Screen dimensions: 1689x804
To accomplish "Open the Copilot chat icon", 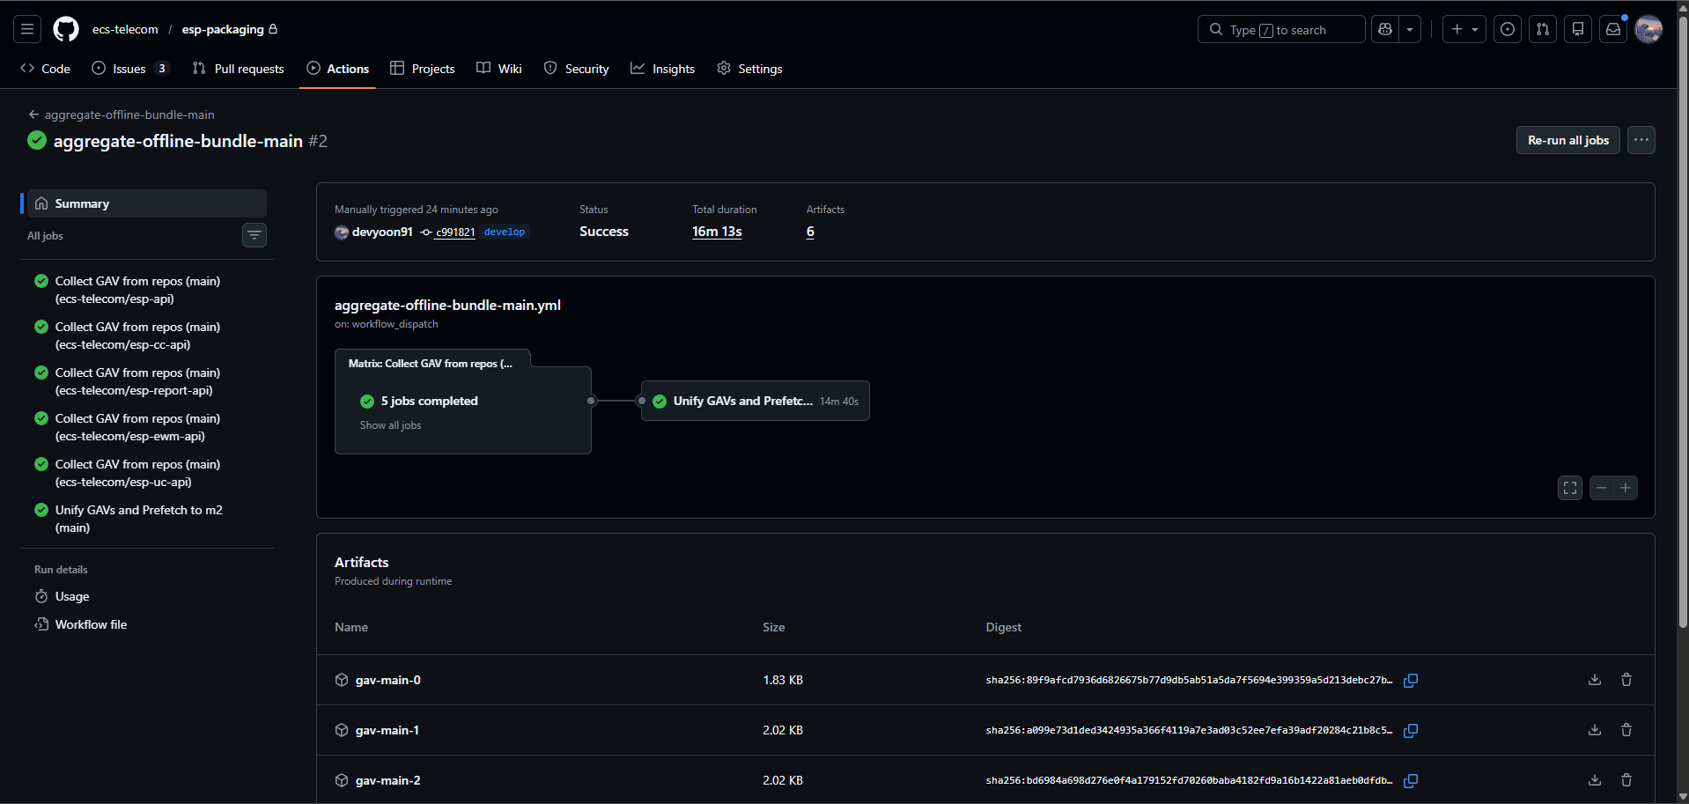I will tap(1385, 29).
